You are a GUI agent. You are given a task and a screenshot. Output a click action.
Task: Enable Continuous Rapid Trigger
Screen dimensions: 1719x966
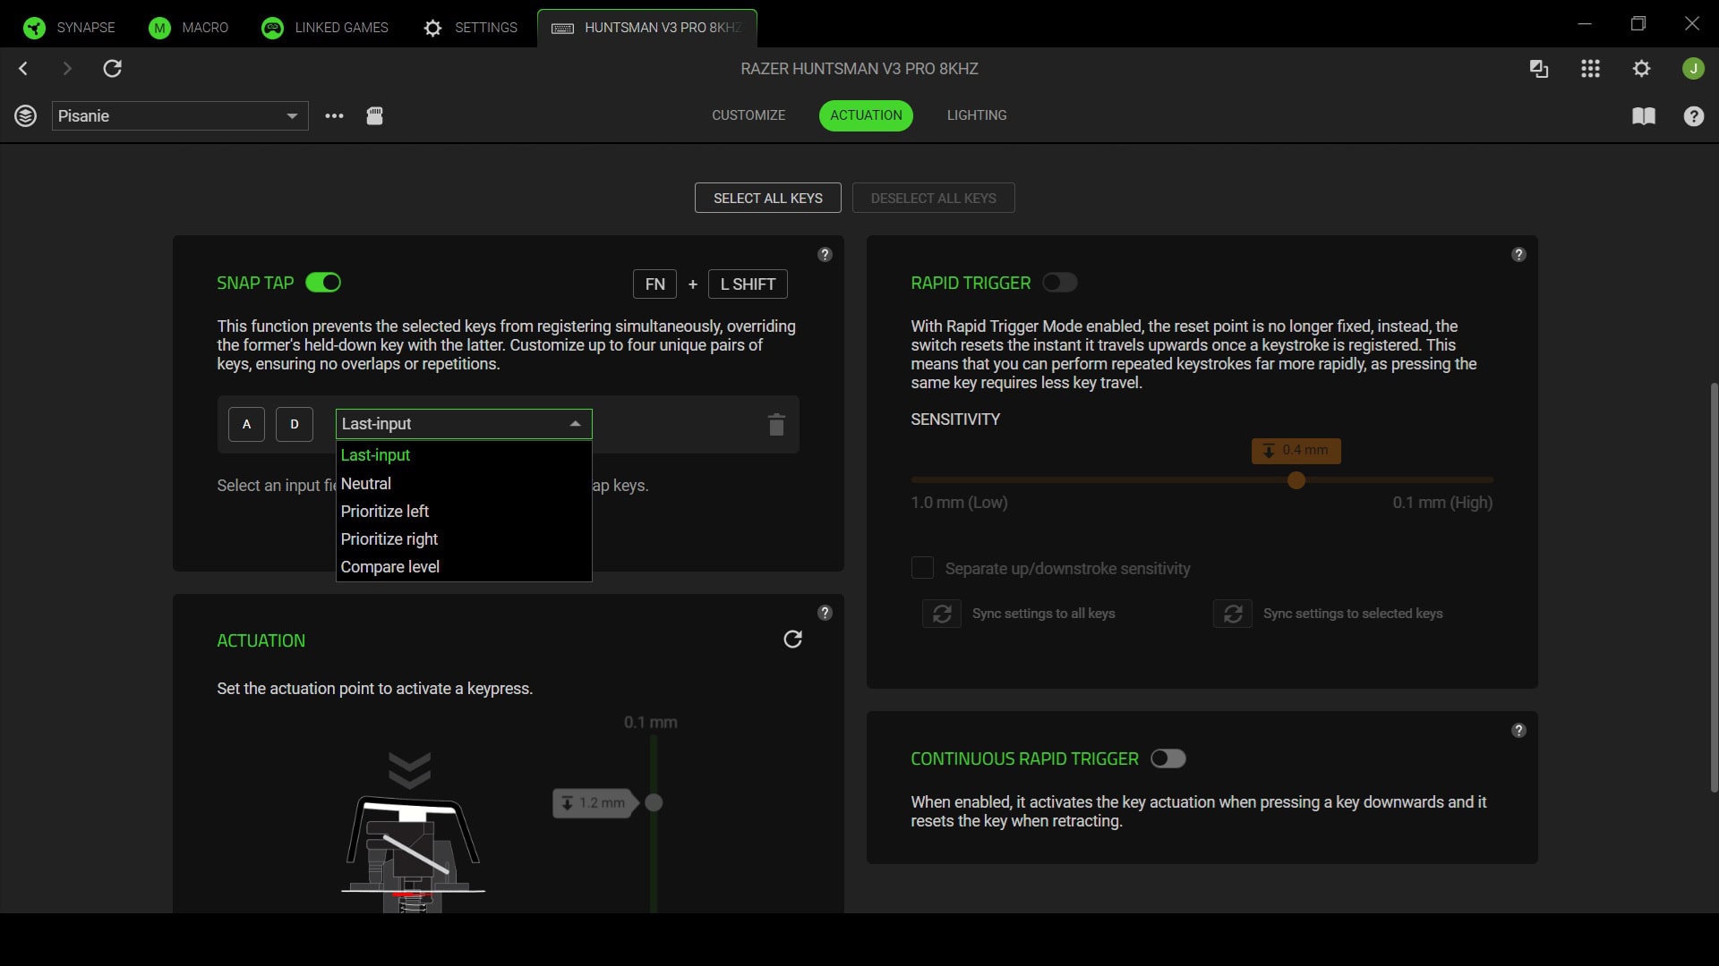click(1168, 758)
